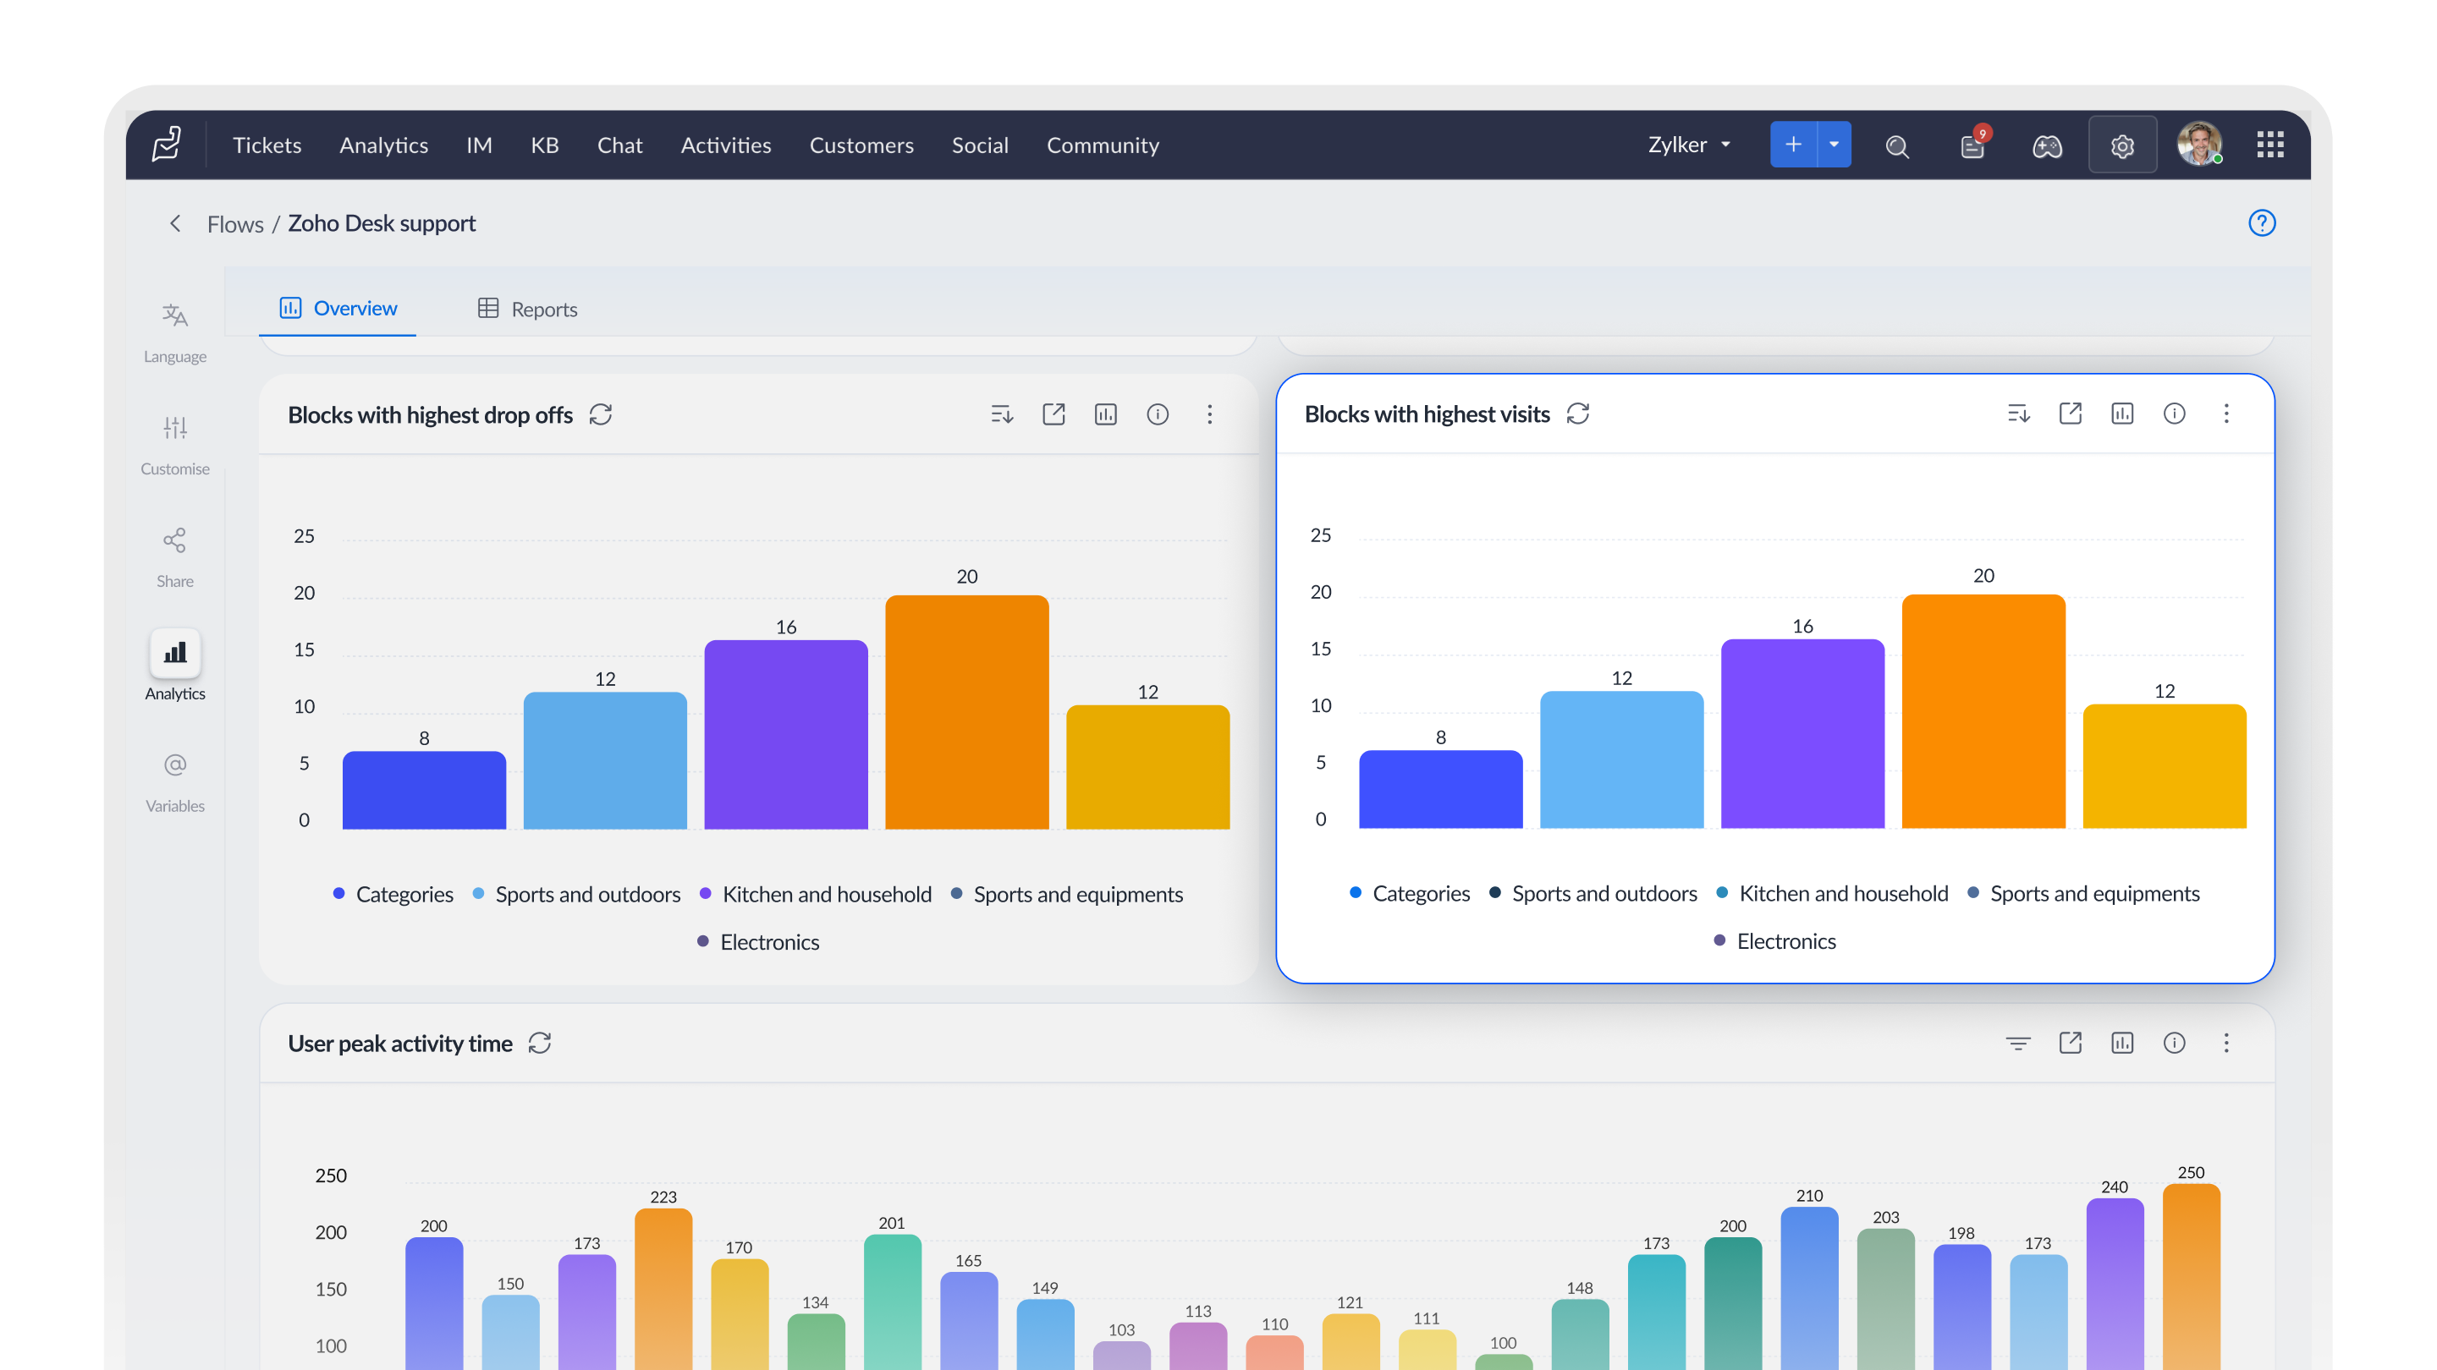Open Share in the left sidebar
This screenshot has height=1370, width=2437.
[x=175, y=557]
